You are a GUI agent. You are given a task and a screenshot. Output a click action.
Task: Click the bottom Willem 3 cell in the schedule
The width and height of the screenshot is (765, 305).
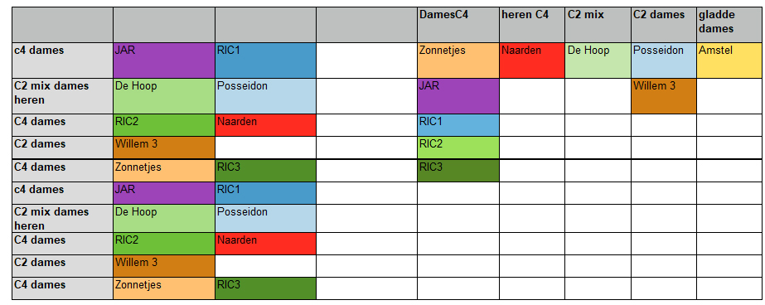(164, 266)
